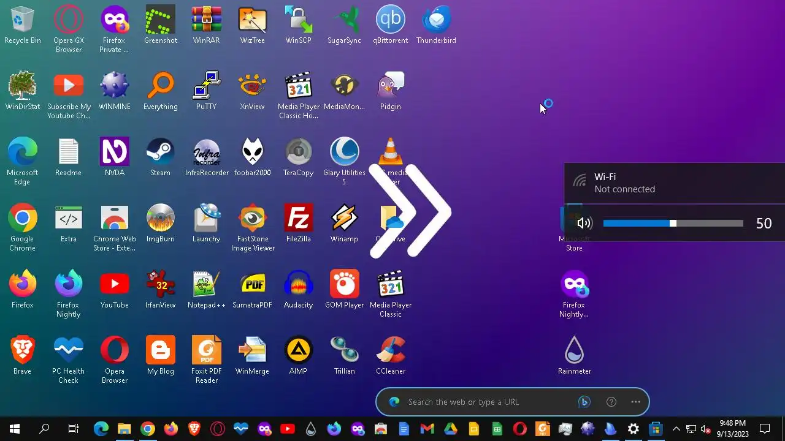Show hidden icons in system tray
The width and height of the screenshot is (785, 441).
coord(676,429)
